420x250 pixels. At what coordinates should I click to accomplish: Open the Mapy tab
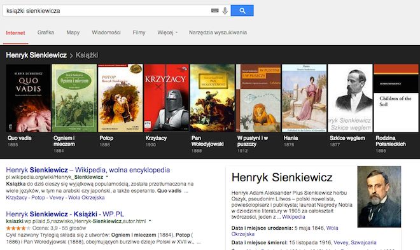click(x=73, y=32)
